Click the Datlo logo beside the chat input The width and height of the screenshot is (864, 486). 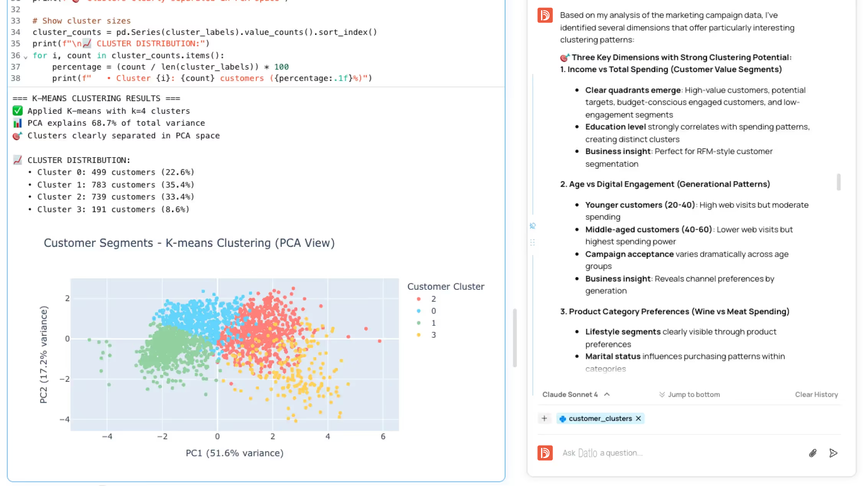[x=545, y=453]
